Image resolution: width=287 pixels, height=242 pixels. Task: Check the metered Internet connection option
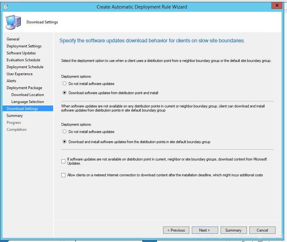click(63, 175)
